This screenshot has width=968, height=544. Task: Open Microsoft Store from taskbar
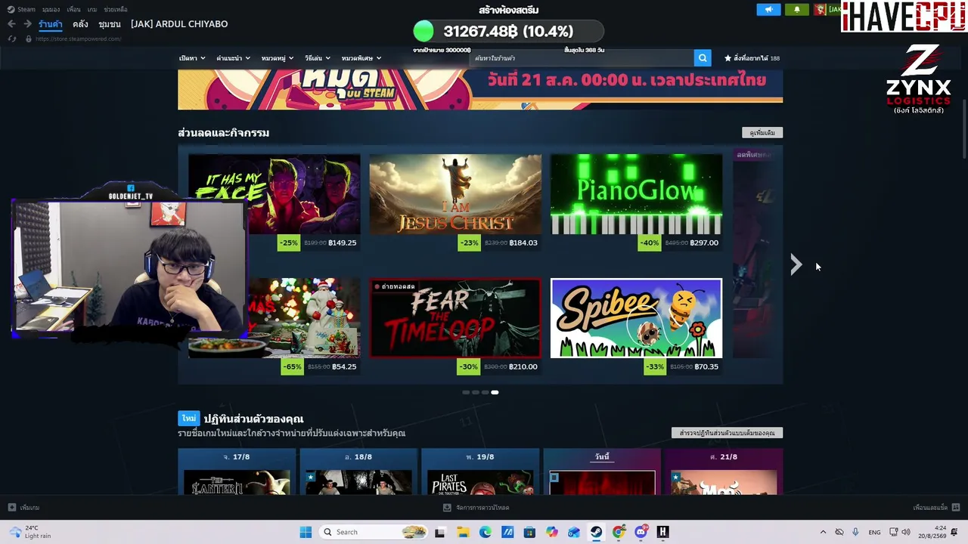coord(529,532)
